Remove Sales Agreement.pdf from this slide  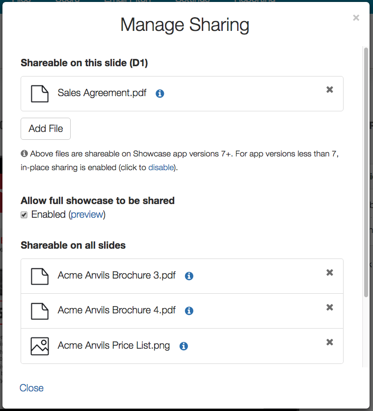(x=330, y=90)
